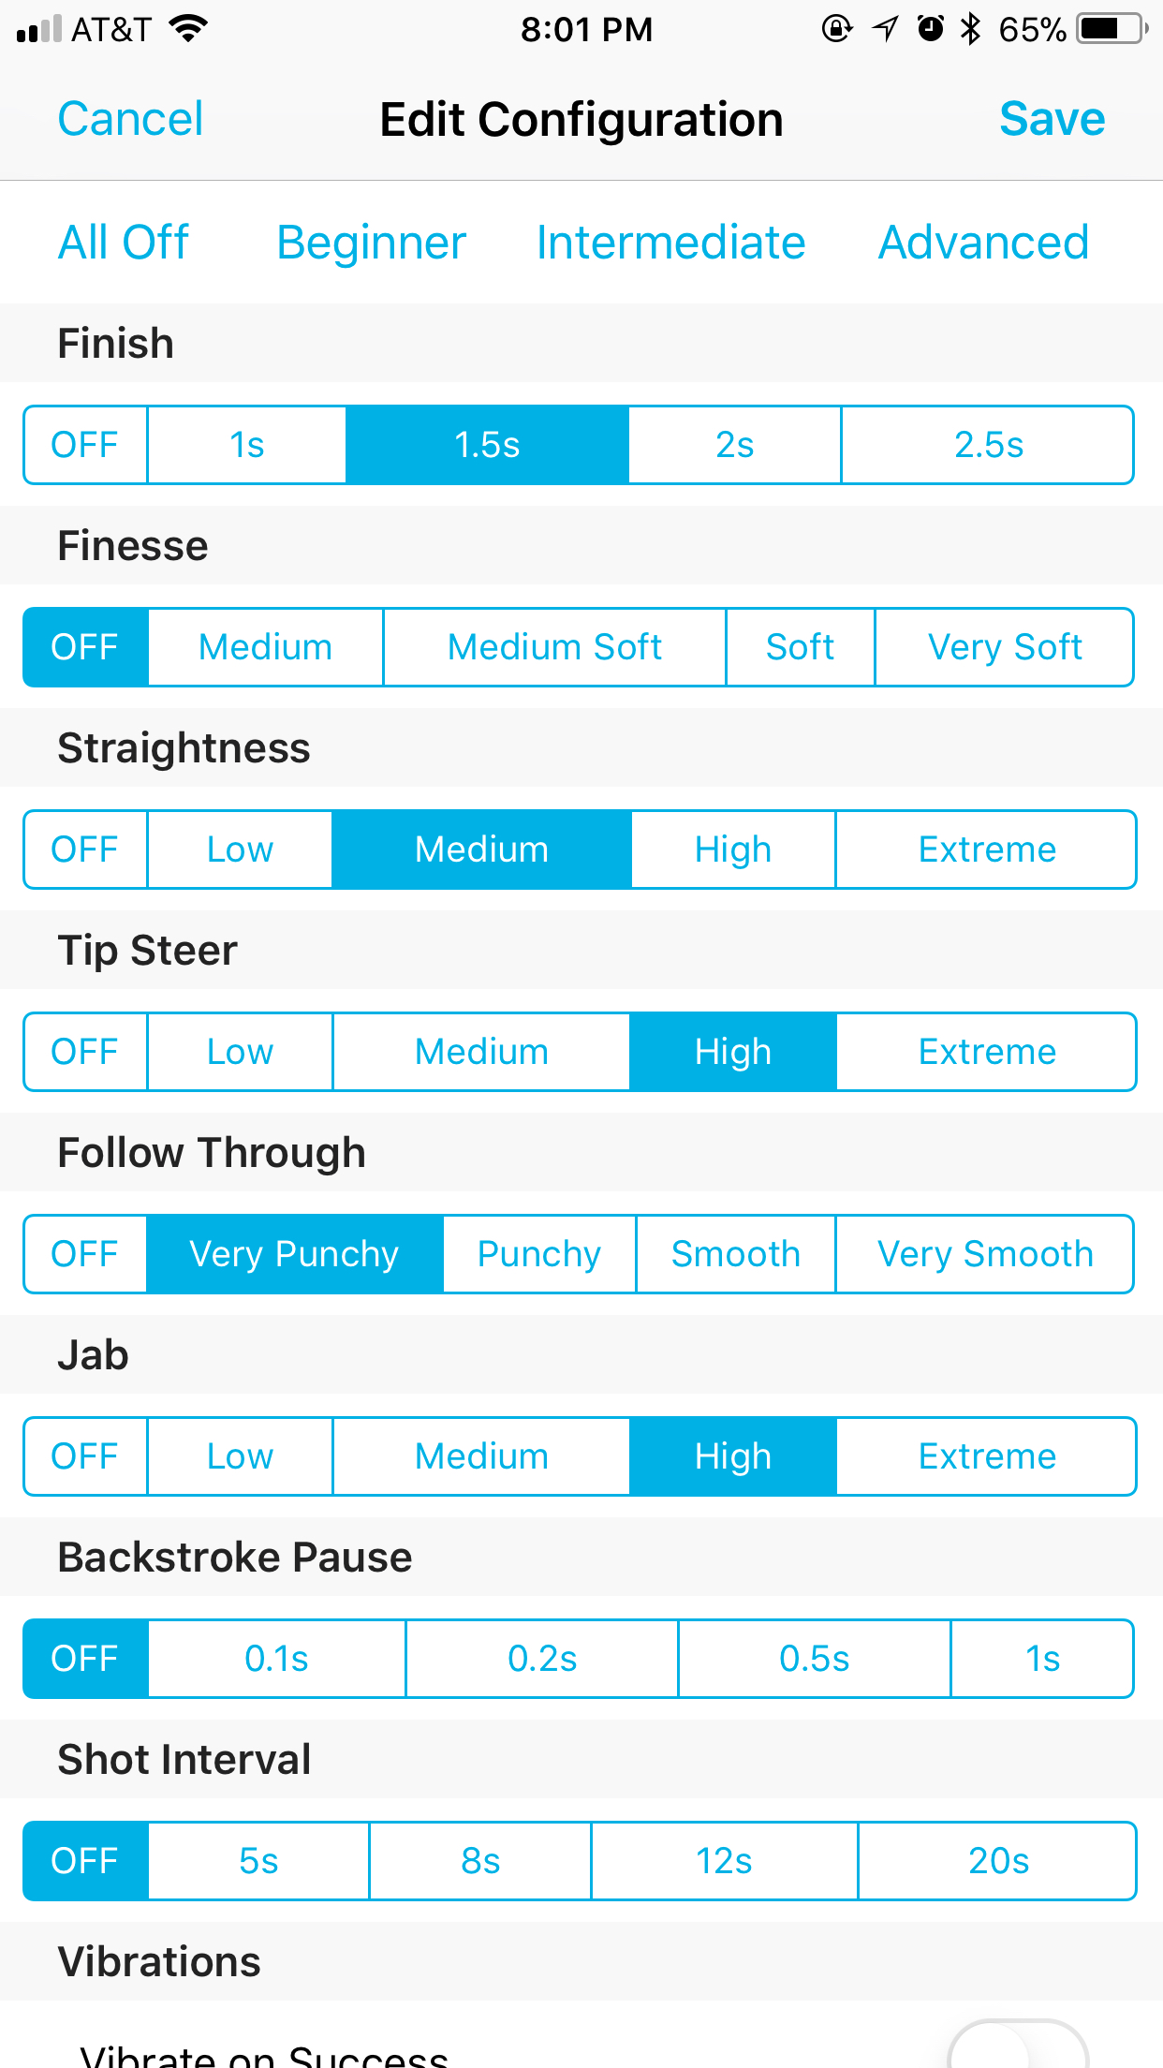The image size is (1163, 2068).
Task: Tap the Bluetooth icon in status bar
Action: point(971,29)
